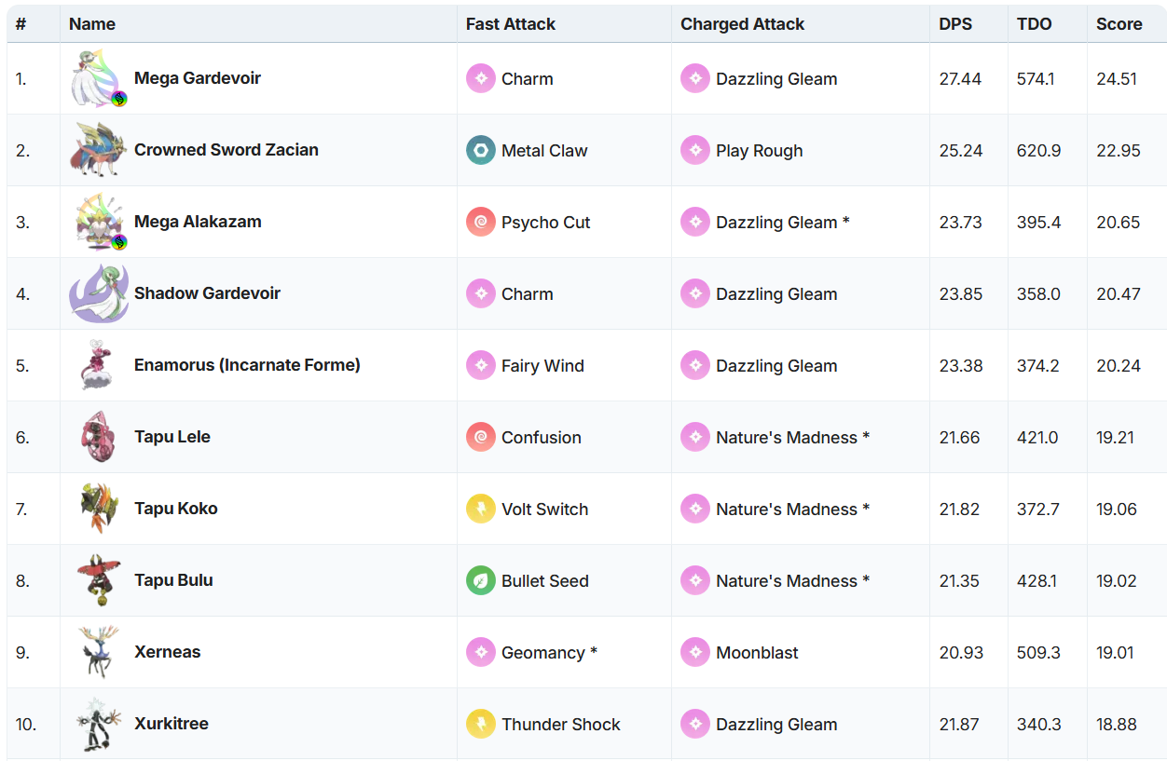Select the Enamorus (Incarnate Forme) name
Image resolution: width=1167 pixels, height=761 pixels.
247,365
